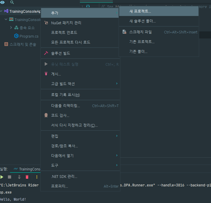
Task: Expand the 편집 submenu
Action: point(80,136)
